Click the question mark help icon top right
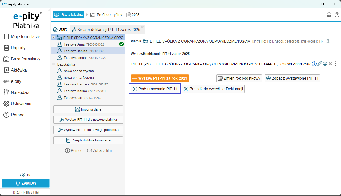 pyautogui.click(x=337, y=15)
